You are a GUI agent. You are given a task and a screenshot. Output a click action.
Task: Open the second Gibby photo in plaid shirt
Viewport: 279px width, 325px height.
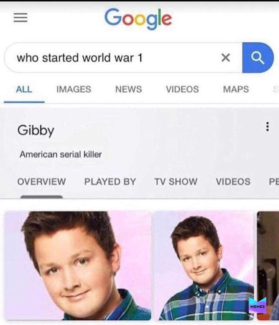pos(204,266)
